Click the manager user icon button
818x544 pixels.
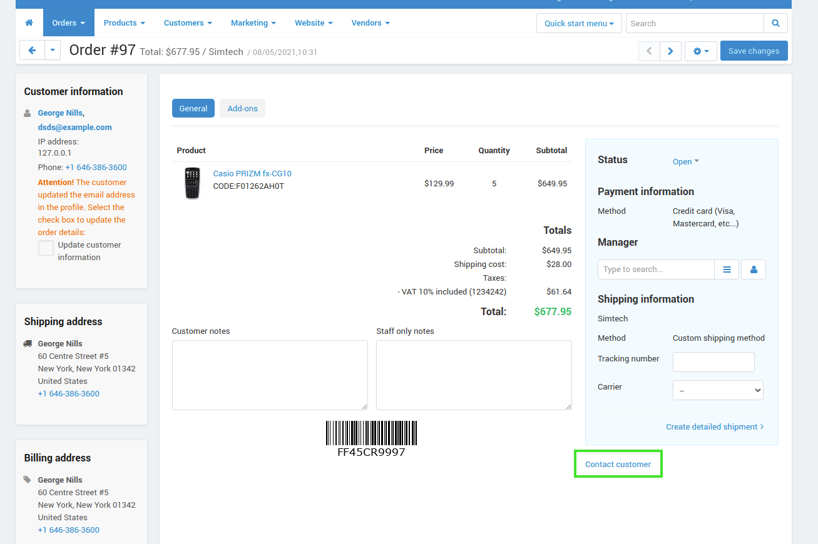pos(754,269)
